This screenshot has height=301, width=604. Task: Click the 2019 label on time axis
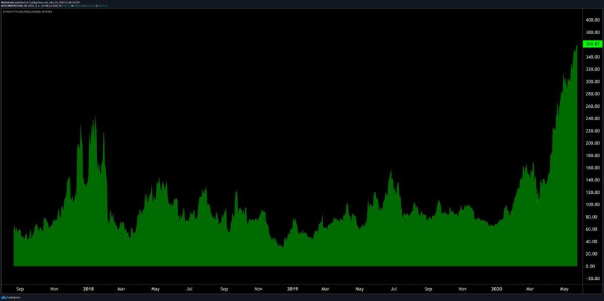(x=293, y=289)
